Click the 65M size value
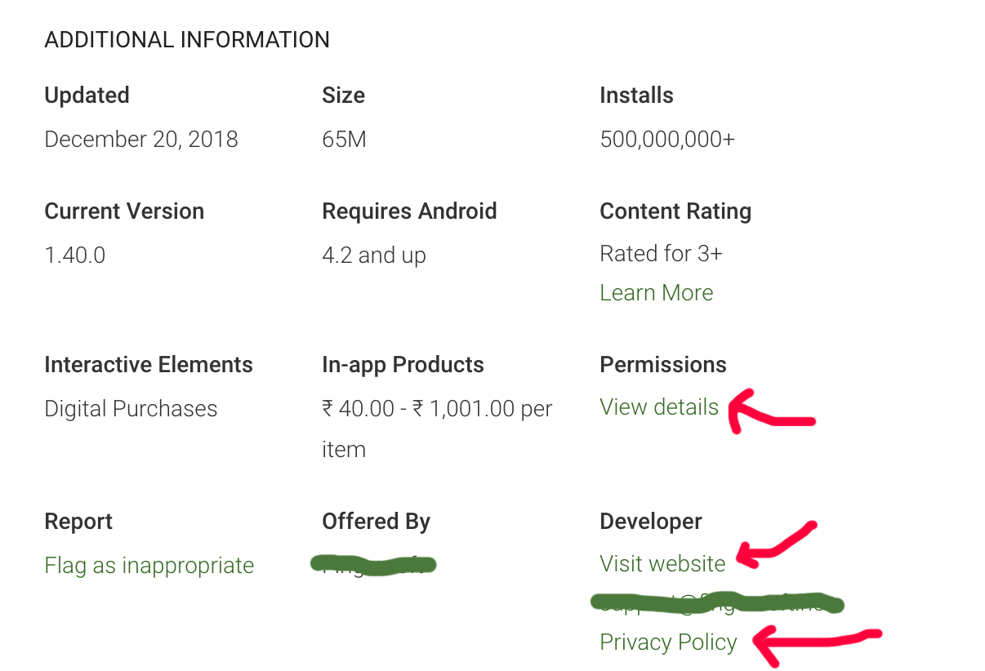 [344, 139]
